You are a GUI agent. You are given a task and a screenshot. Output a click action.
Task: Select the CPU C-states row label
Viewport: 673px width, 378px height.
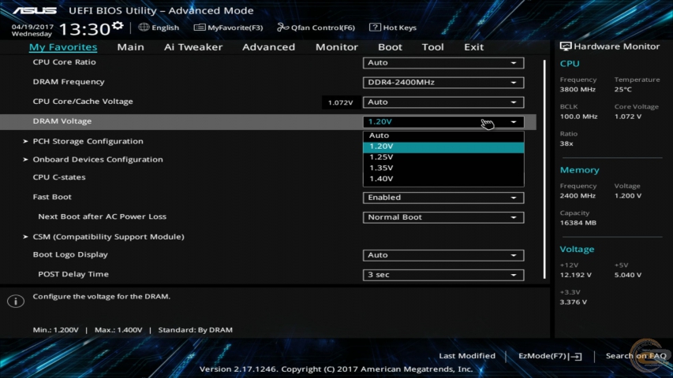[x=59, y=177]
